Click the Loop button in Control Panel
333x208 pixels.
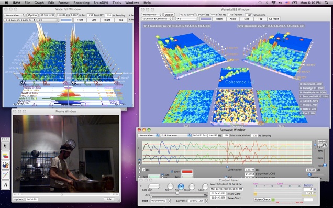[x=205, y=187]
